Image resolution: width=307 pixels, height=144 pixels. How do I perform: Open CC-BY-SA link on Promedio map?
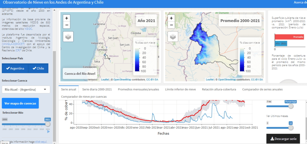coord(257,79)
